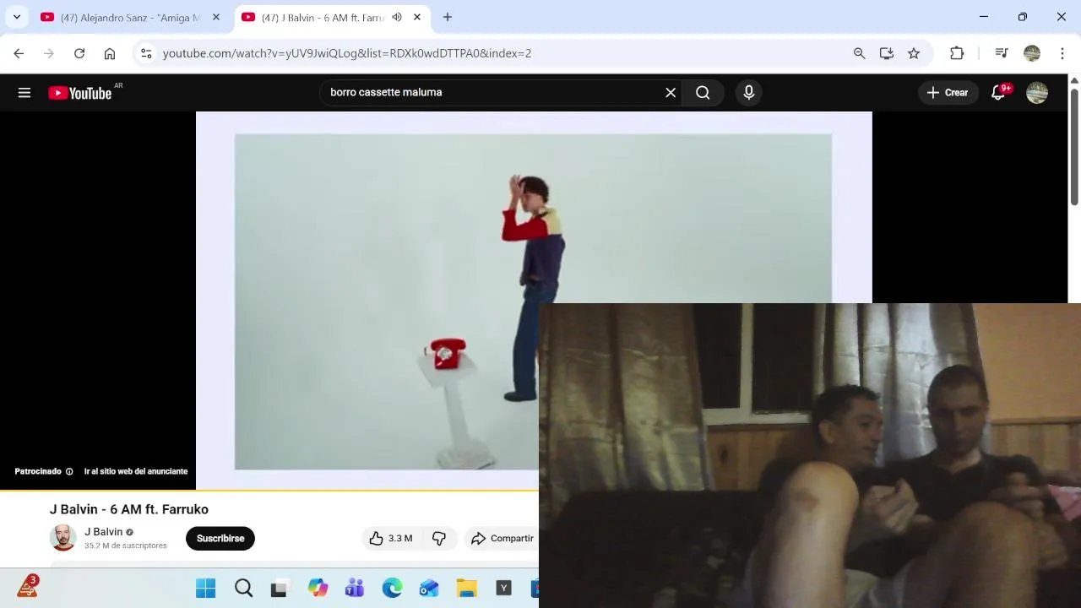Launch Copilot from the taskbar

tap(318, 589)
